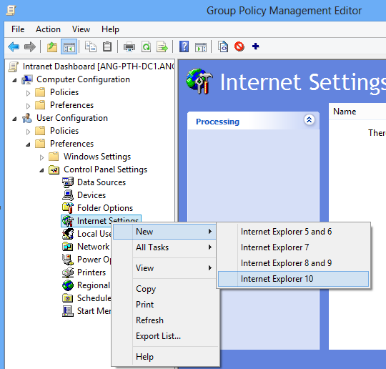
Task: Click the Export List toolbar icon
Action: point(162,46)
